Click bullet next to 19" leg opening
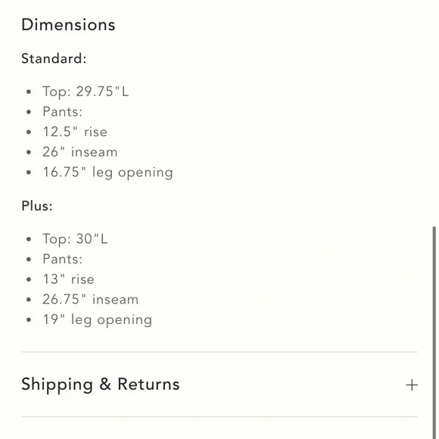439x439 pixels. [x=29, y=319]
